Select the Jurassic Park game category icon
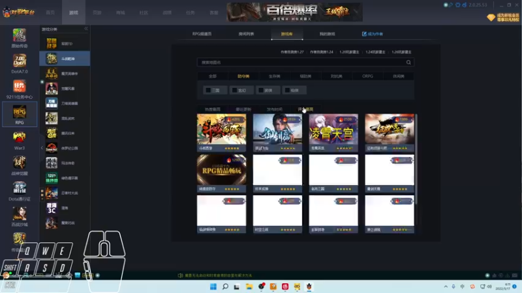The width and height of the screenshot is (522, 293). pyautogui.click(x=52, y=148)
